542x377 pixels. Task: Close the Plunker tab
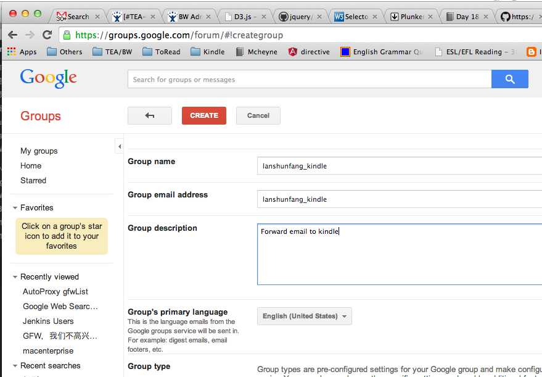pos(430,17)
